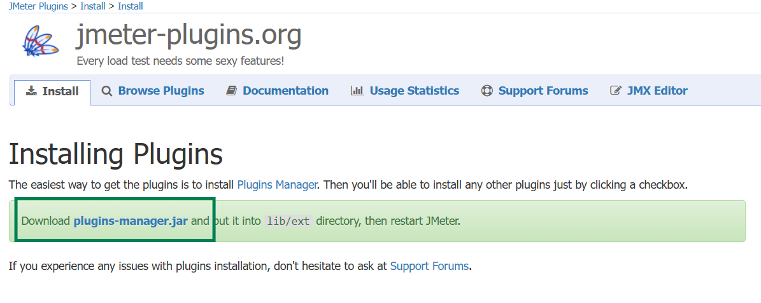The height and width of the screenshot is (303, 761).
Task: Click the 'directory, then restart JMeter.' text
Action: (388, 221)
